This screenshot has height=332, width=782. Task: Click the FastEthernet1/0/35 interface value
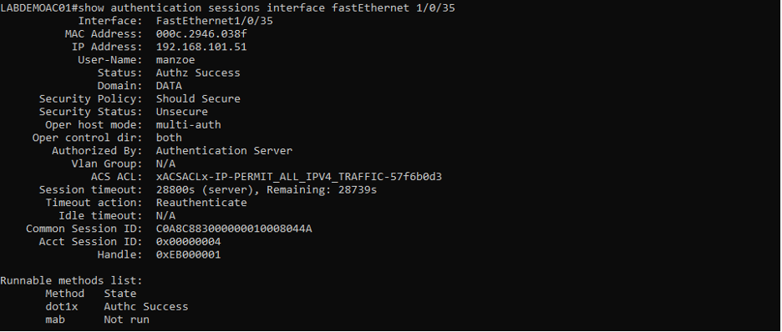click(215, 21)
